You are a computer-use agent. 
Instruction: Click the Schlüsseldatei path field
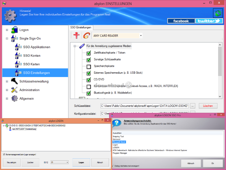pos(145,106)
